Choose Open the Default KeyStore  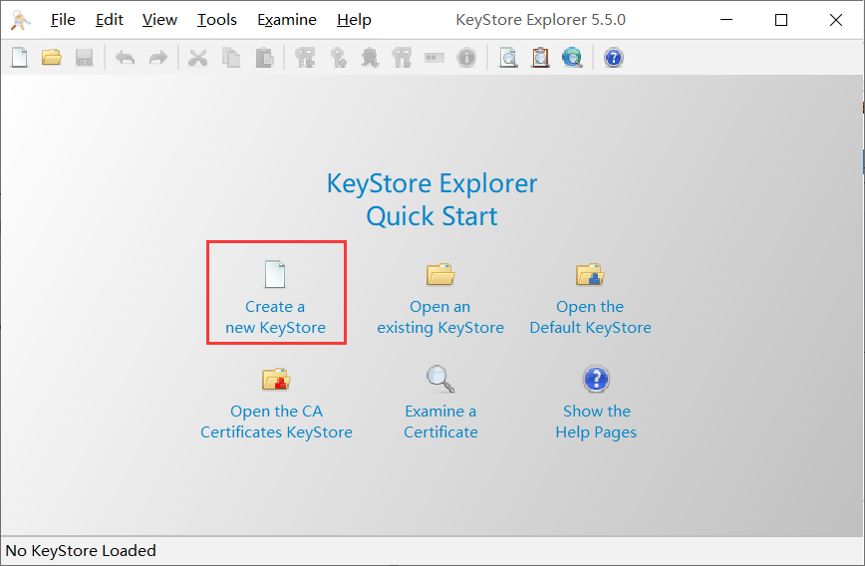tap(590, 298)
